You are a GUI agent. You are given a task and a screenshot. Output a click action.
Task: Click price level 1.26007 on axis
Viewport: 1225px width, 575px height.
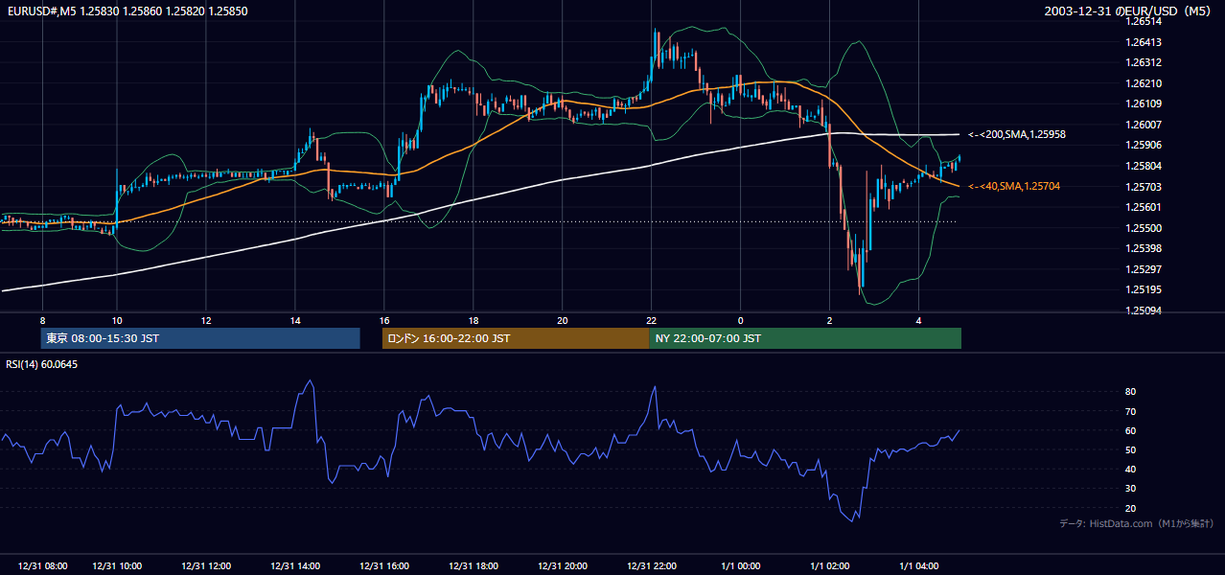tap(1144, 125)
